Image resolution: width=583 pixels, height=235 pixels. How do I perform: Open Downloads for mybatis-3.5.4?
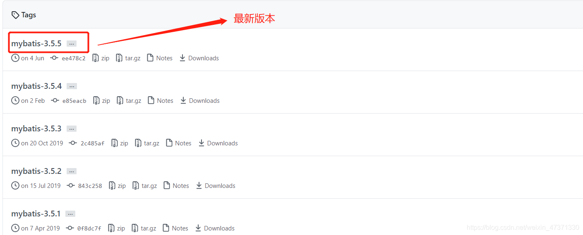pos(204,101)
